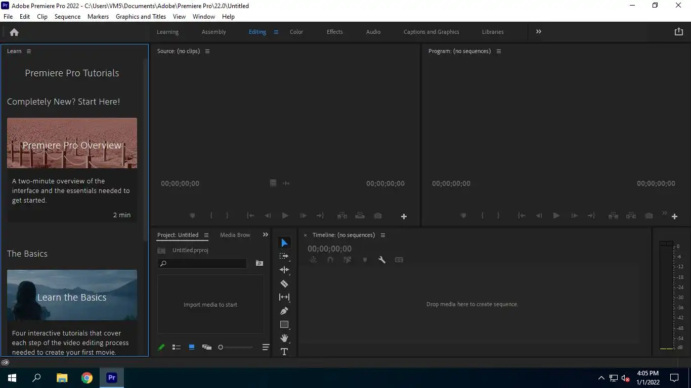Screen dimensions: 691x388
Task: Select the Track Select Forward tool
Action: tap(284, 256)
